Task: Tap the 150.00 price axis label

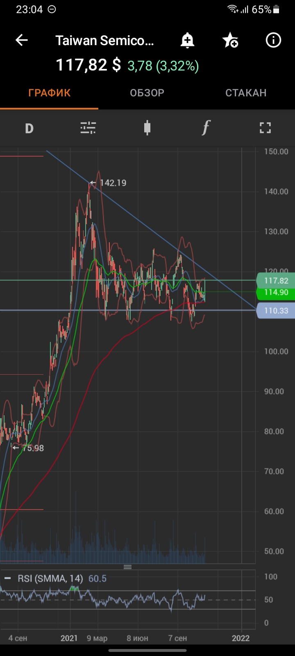Action: click(x=276, y=152)
